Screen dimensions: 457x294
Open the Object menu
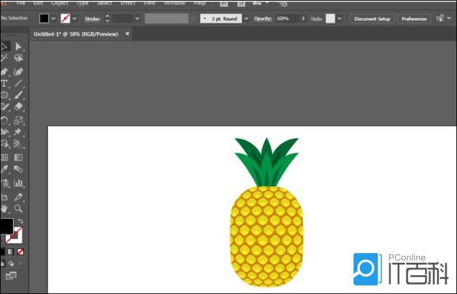pyautogui.click(x=59, y=3)
